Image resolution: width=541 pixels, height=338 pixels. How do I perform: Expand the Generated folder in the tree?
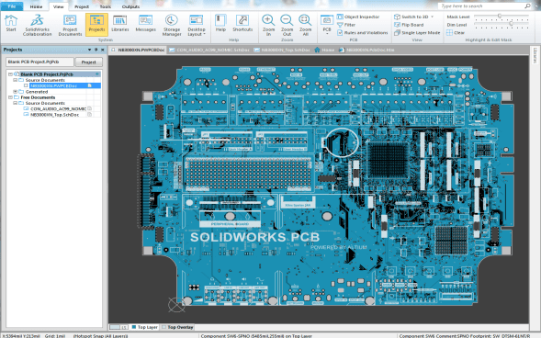click(16, 92)
